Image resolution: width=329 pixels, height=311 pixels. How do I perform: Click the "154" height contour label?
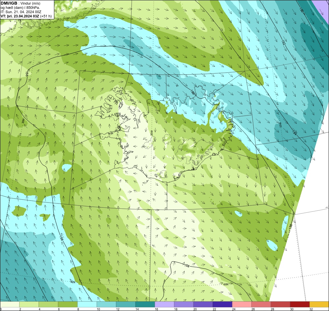(x=294, y=132)
